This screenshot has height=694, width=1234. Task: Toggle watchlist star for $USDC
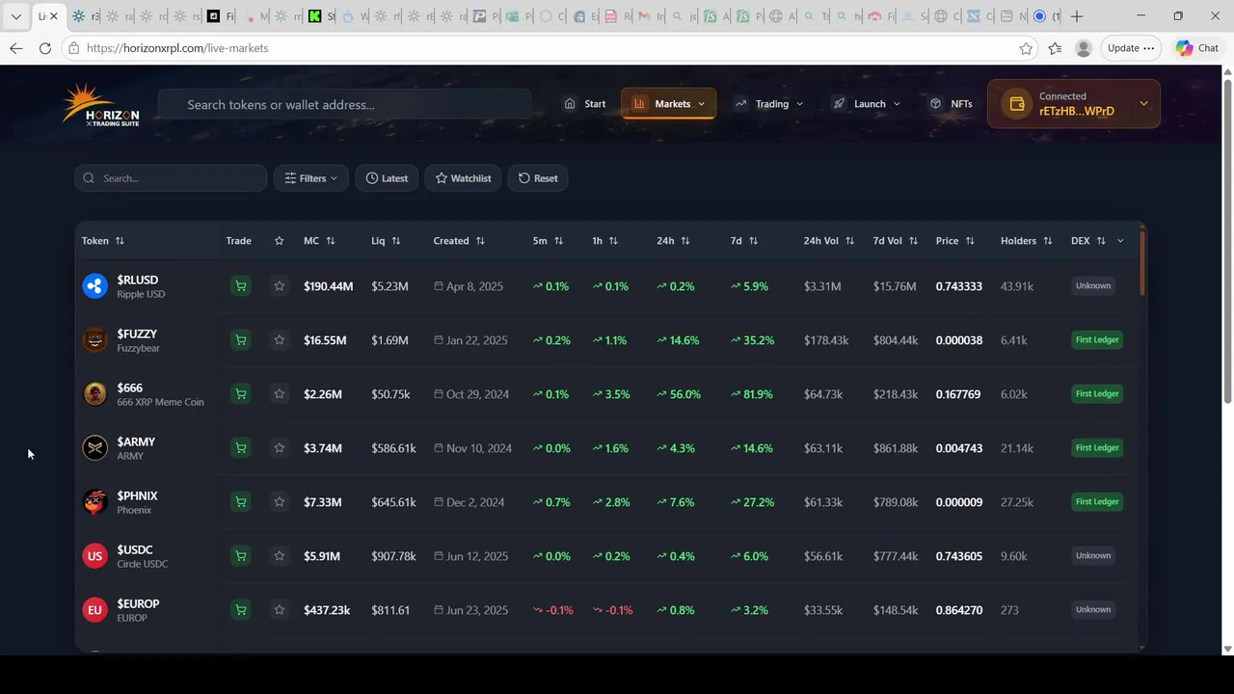coord(279,556)
